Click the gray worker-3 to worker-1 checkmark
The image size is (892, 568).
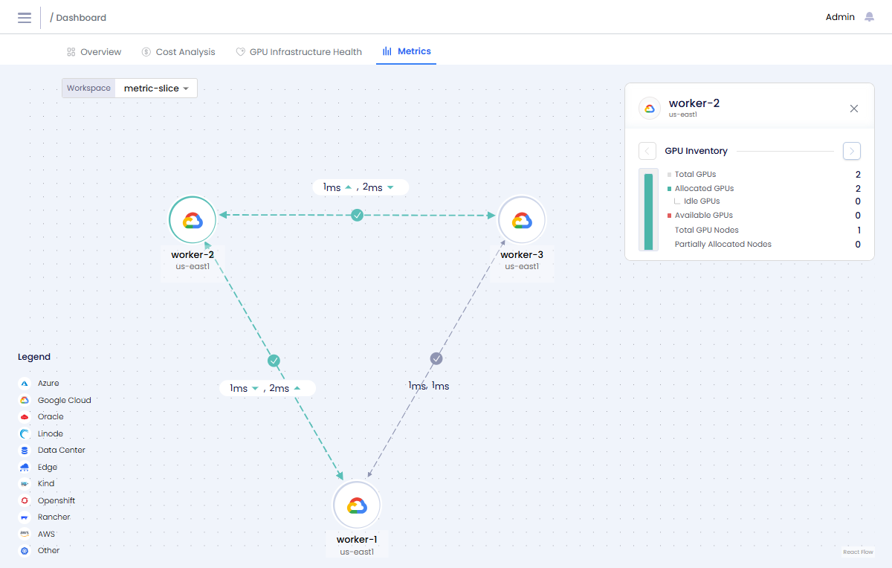pos(436,358)
